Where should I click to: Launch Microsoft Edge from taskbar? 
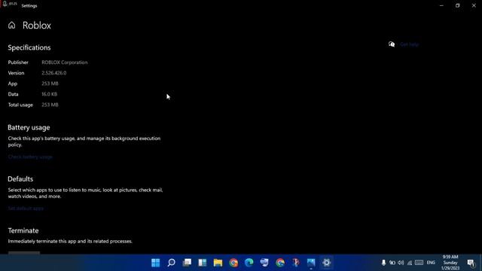click(x=249, y=263)
